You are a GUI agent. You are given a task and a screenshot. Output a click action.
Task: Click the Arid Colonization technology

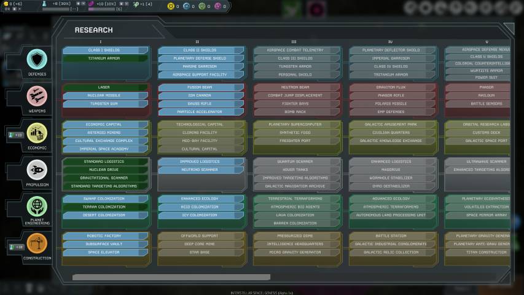click(x=200, y=207)
